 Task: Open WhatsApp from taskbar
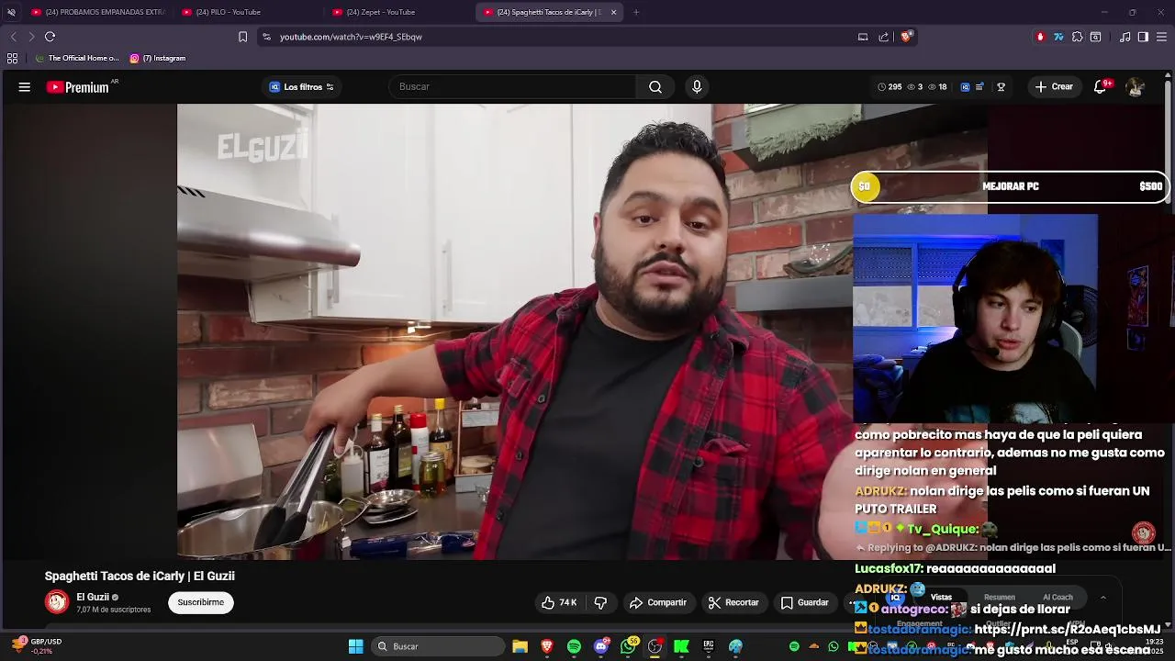pos(628,646)
